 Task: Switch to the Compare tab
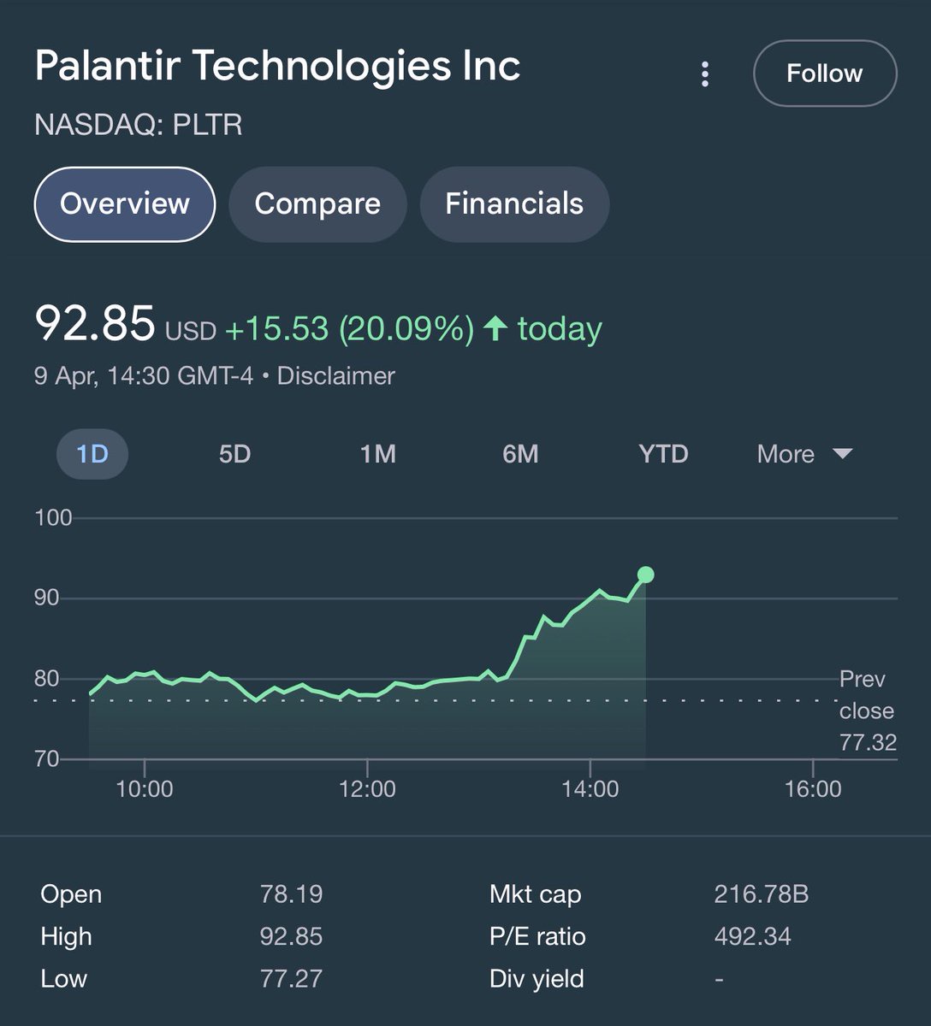[x=317, y=204]
